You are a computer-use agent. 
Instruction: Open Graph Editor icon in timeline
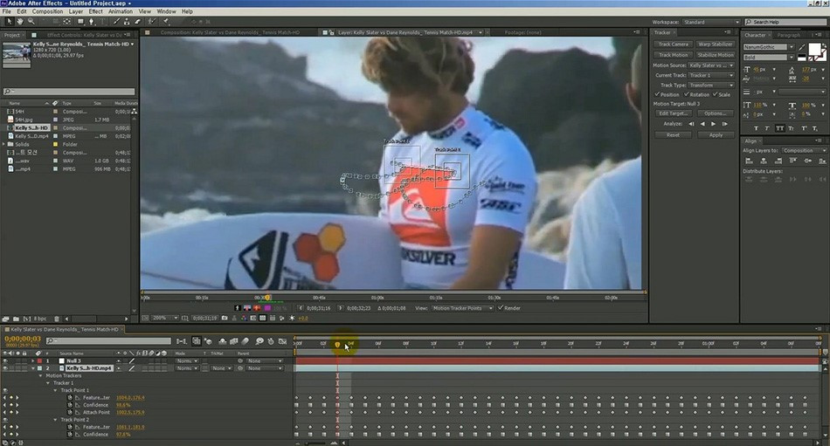coord(282,341)
